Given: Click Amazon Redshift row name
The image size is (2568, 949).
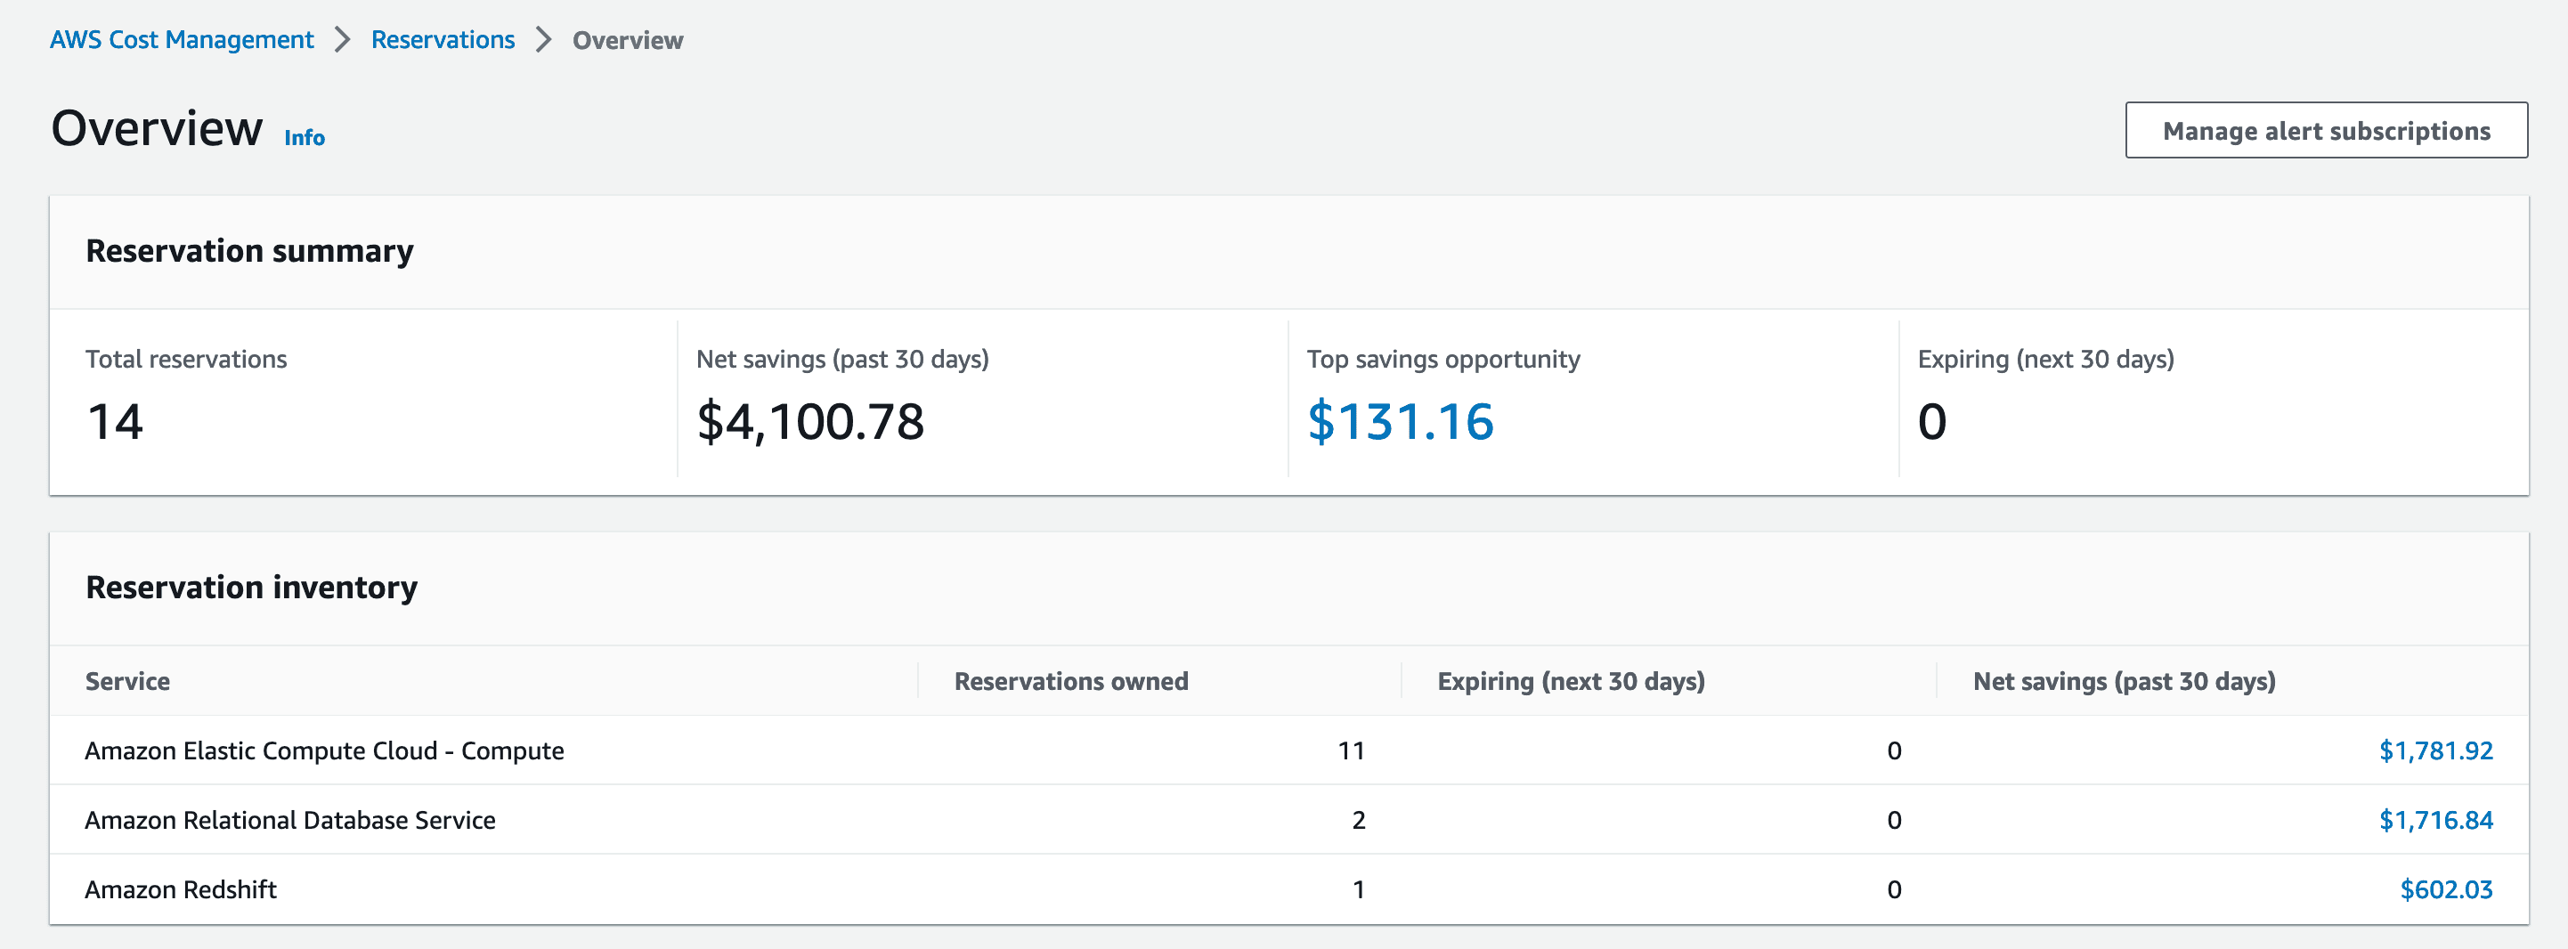Looking at the screenshot, I should [x=181, y=889].
